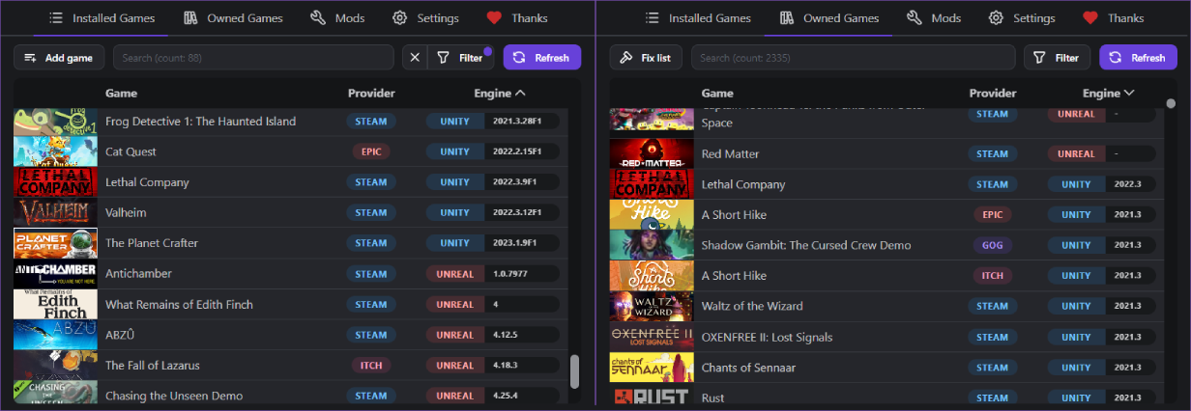Image resolution: width=1191 pixels, height=411 pixels.
Task: Click UNREAL engine badge for Antichamber
Action: tap(455, 274)
